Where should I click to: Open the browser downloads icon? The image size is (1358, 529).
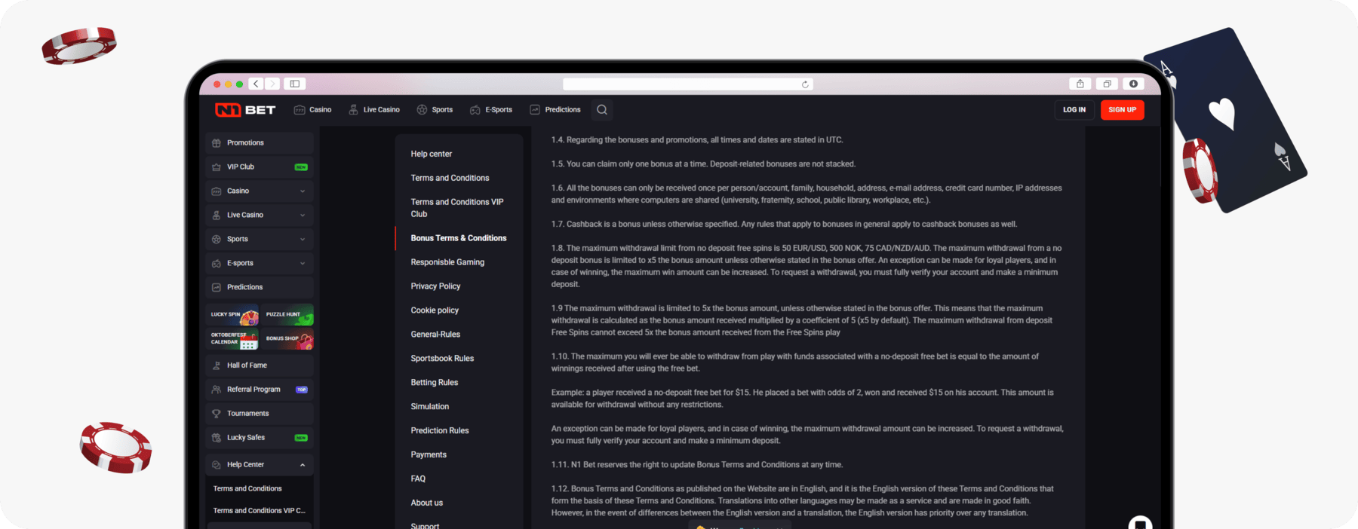pos(1133,84)
